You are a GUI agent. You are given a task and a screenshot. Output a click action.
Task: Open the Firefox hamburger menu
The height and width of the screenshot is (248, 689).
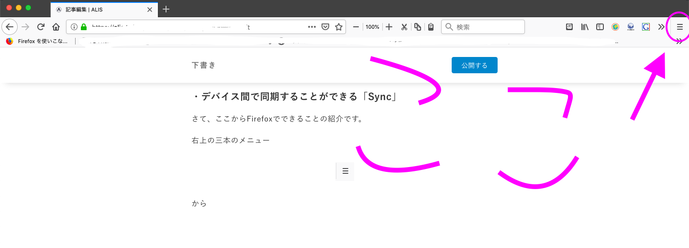679,27
